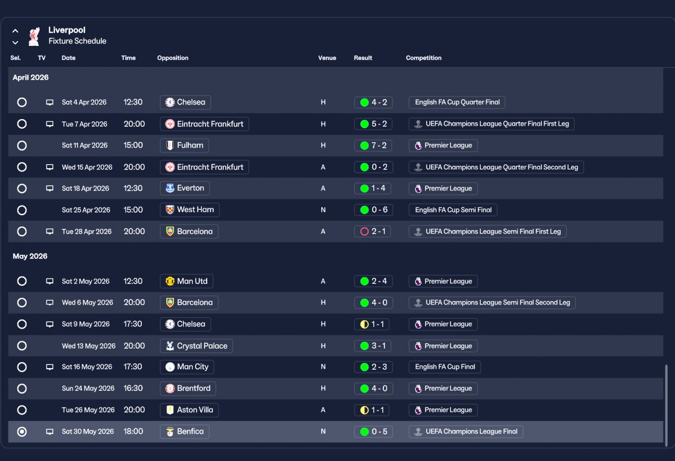675x461 pixels.
Task: Open Everton team button
Action: (x=185, y=188)
